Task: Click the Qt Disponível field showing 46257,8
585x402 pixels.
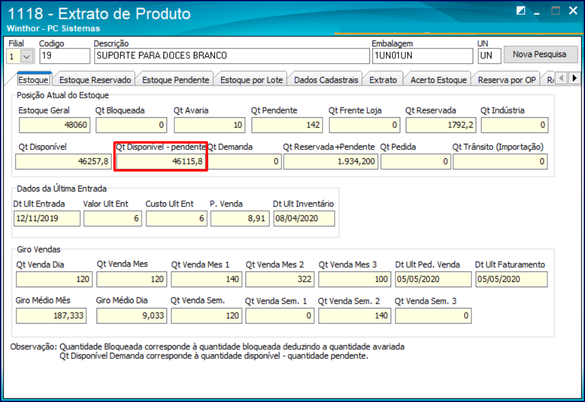Action: [x=63, y=162]
